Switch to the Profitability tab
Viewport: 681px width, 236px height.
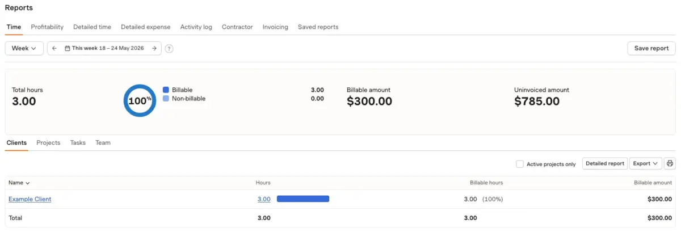click(x=47, y=27)
